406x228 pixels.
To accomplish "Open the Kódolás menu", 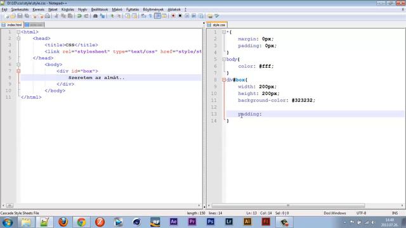I will [x=68, y=9].
